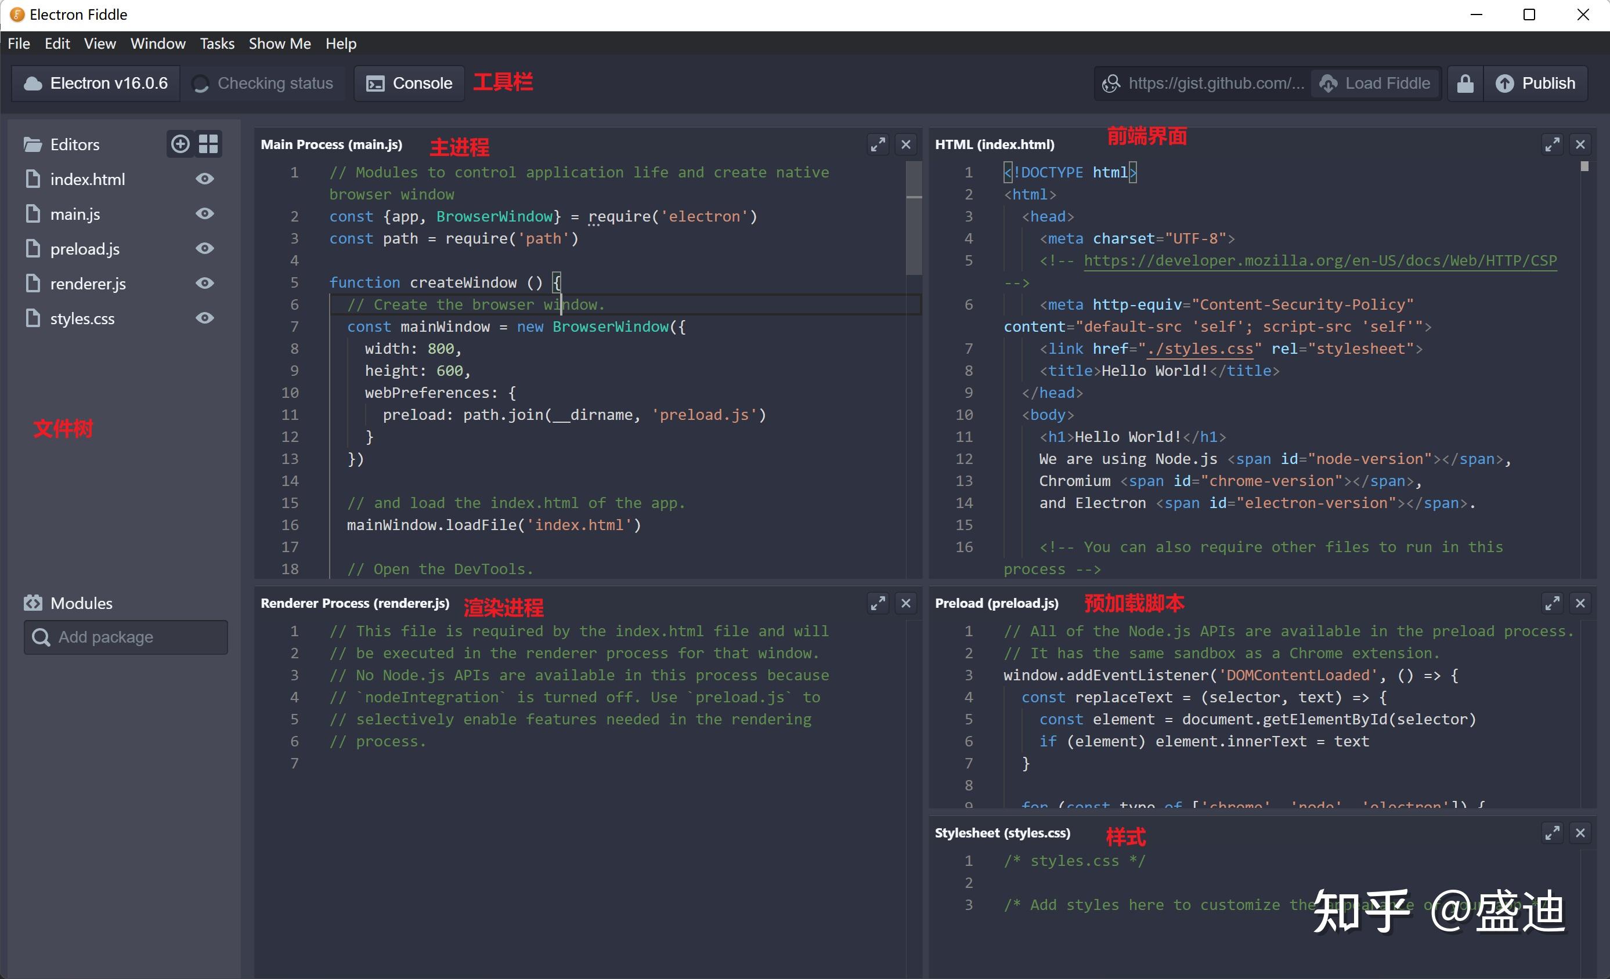Add a new editor file with plus icon
The image size is (1610, 979).
[x=181, y=144]
